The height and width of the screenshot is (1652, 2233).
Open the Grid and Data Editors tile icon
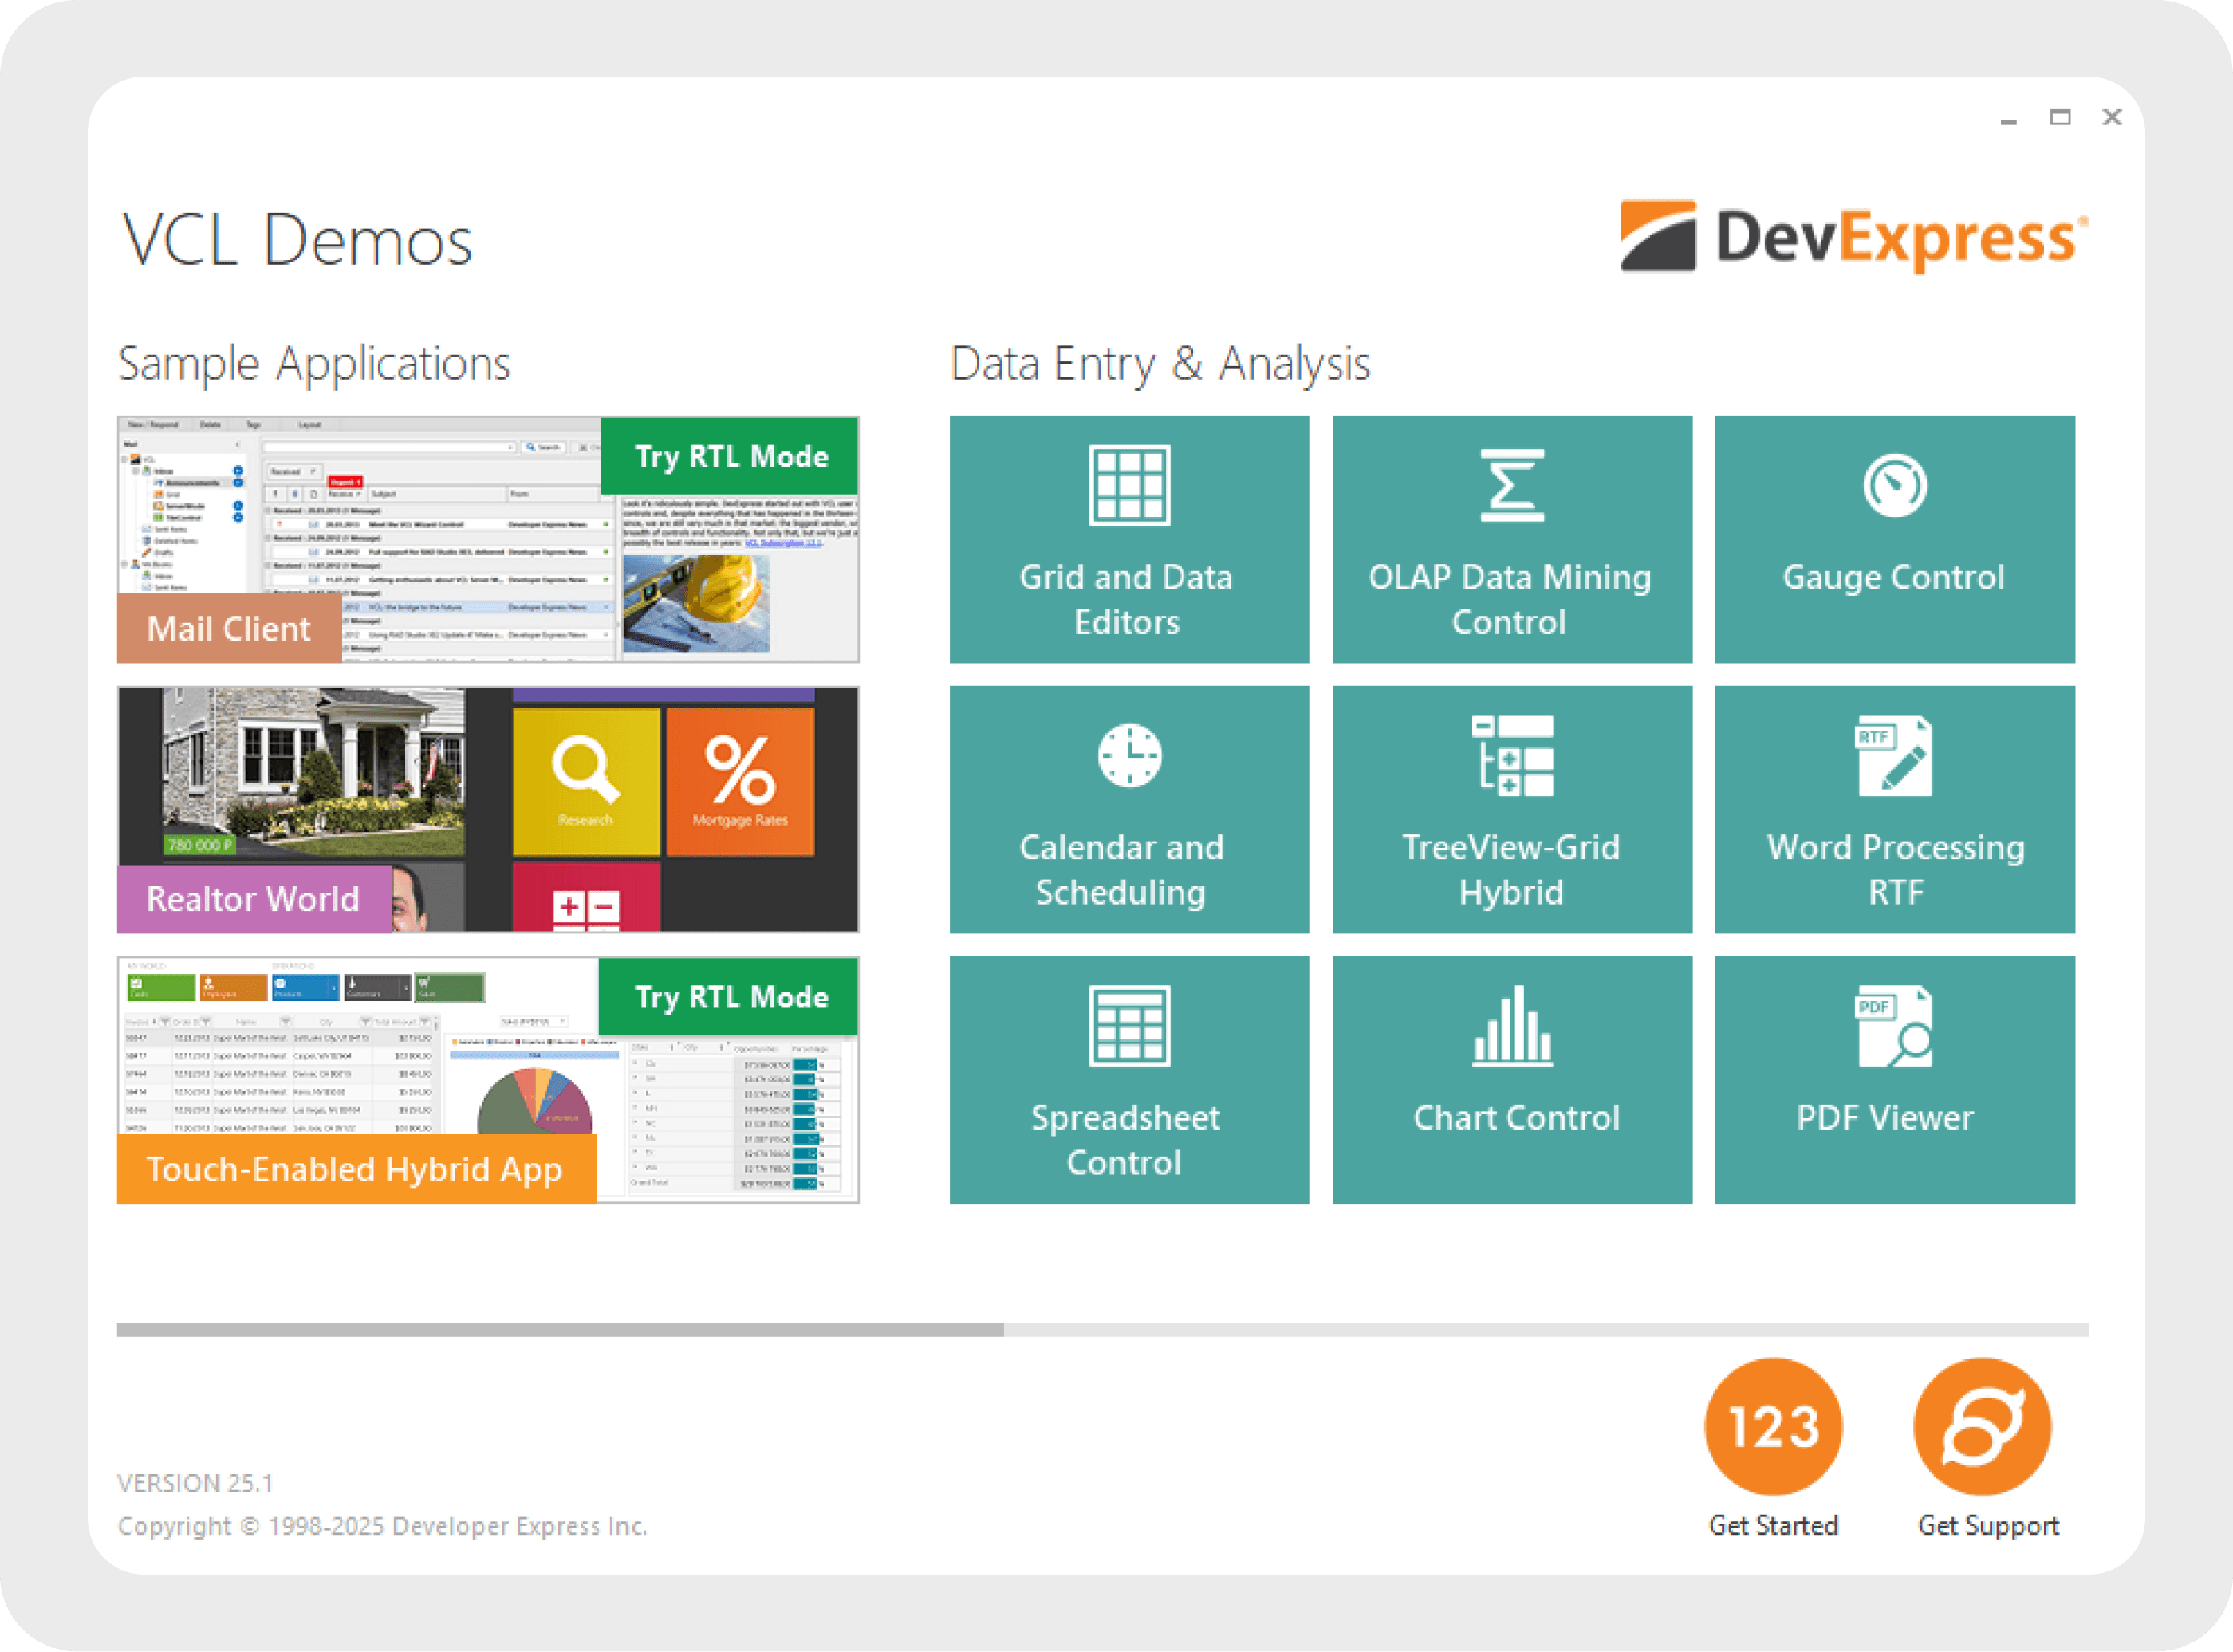point(1128,486)
